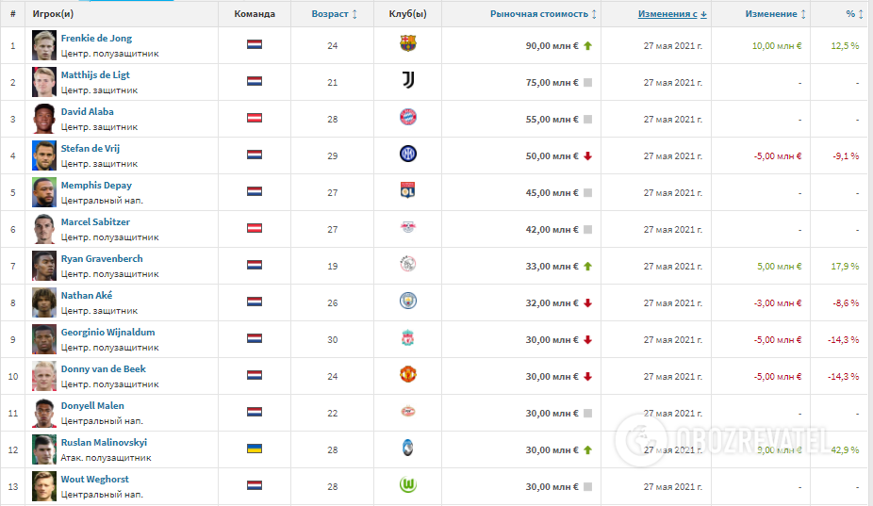Click the FC Barcelona club crest
The height and width of the screenshot is (506, 873).
coord(407,44)
